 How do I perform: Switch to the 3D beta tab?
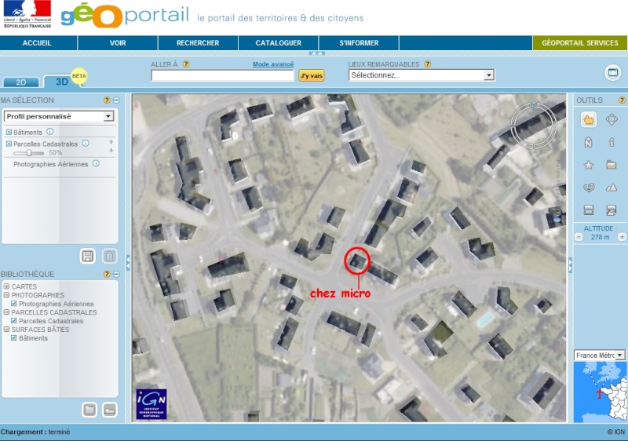[x=62, y=82]
